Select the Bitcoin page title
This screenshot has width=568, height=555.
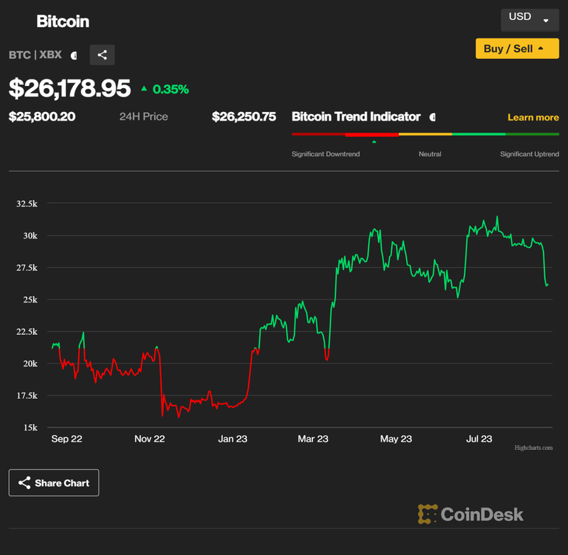click(63, 21)
